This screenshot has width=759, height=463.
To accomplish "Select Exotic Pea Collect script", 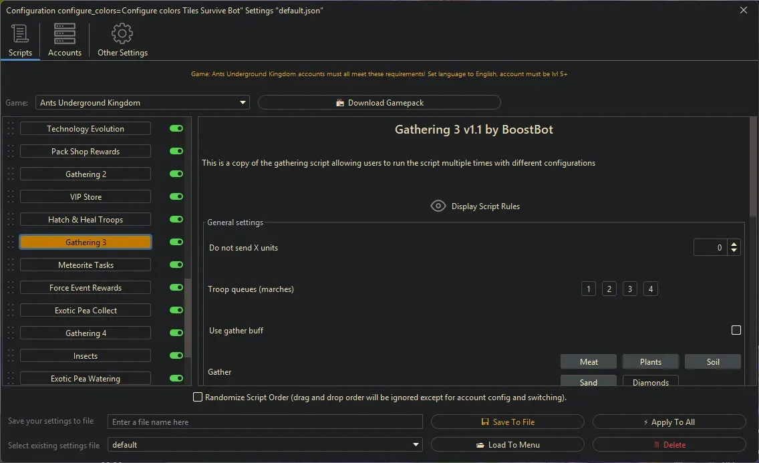I will click(x=86, y=311).
